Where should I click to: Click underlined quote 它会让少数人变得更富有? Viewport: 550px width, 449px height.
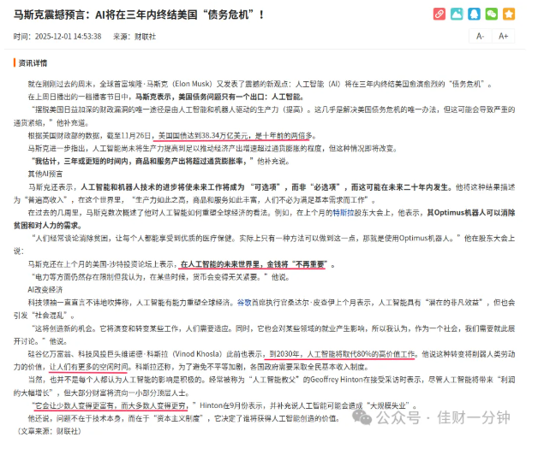click(75, 405)
